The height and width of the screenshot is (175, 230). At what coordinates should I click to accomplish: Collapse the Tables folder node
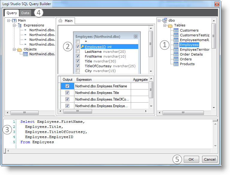165,26
